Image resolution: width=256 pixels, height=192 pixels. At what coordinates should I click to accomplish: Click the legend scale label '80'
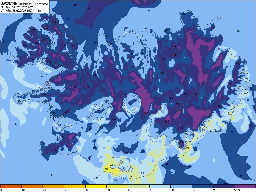click(172, 190)
